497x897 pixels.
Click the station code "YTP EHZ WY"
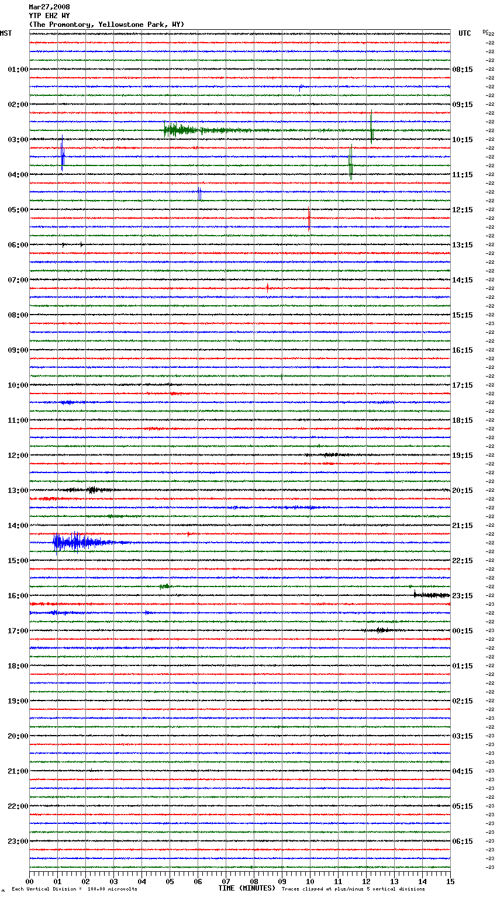[x=49, y=16]
